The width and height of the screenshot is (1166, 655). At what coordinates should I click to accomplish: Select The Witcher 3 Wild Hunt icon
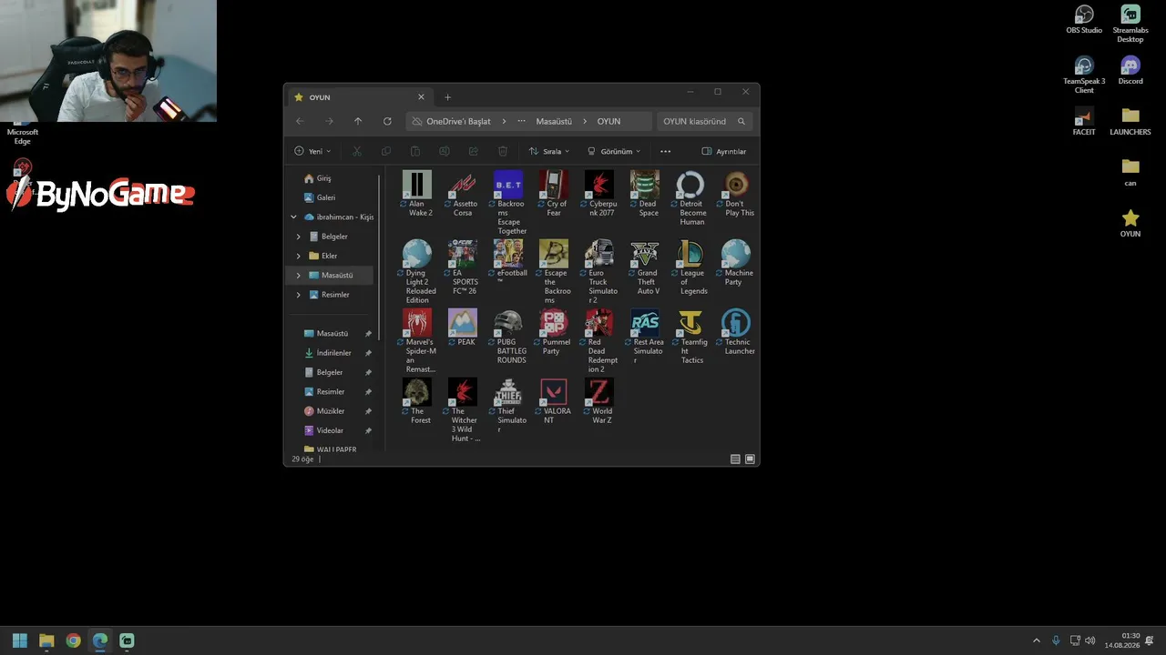point(463,392)
